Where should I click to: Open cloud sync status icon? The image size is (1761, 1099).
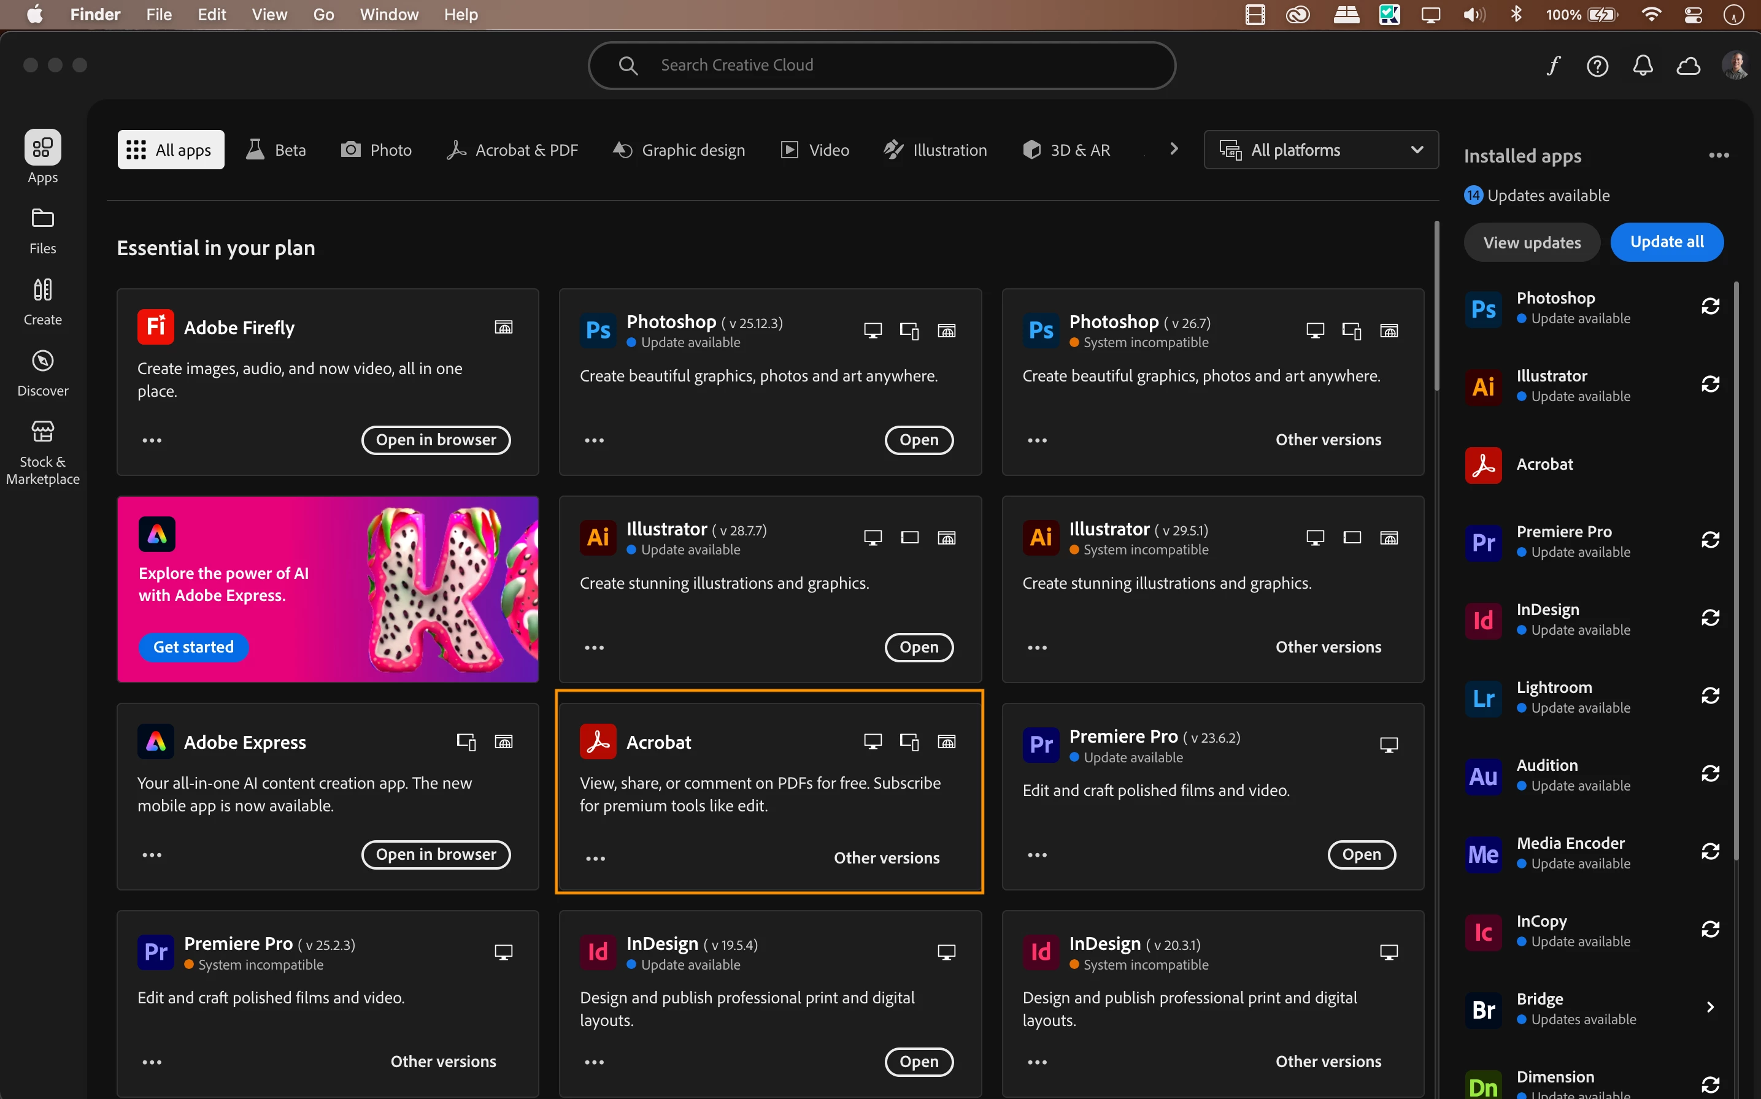[x=1687, y=66]
